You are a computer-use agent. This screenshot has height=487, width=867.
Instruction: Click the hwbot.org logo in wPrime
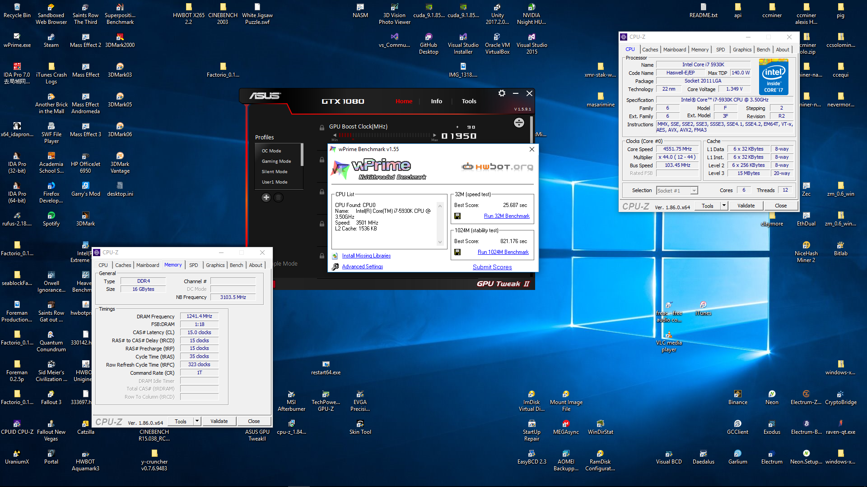497,166
